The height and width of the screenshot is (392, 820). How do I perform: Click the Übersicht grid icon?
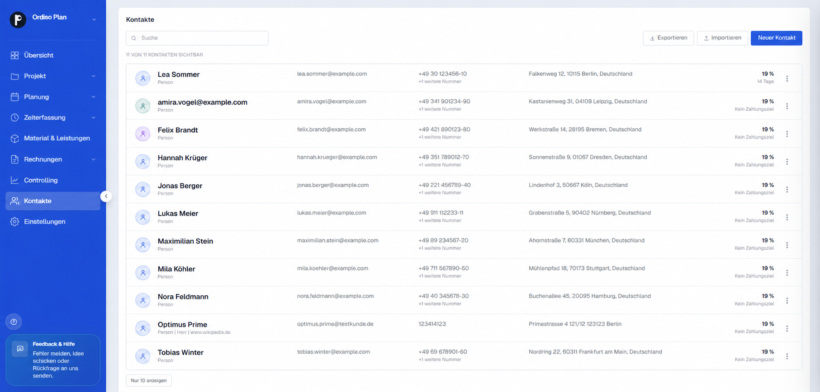pyautogui.click(x=14, y=55)
